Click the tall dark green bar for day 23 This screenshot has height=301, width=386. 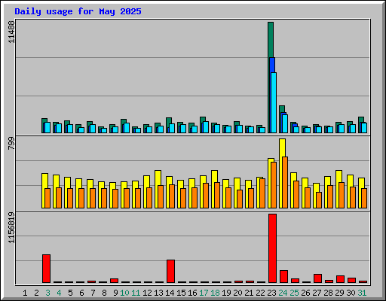(x=271, y=40)
